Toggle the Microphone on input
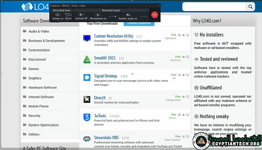Screen dimensions: 262x150 pos(98,15)
